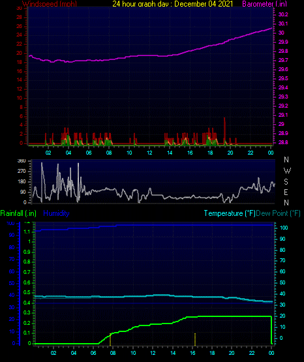Click the 30.1 barometer scale value
The width and height of the screenshot is (304, 362).
click(x=283, y=23)
